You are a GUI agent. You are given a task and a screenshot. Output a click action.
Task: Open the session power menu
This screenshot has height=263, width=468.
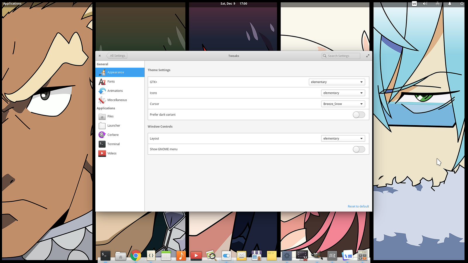[x=462, y=4]
